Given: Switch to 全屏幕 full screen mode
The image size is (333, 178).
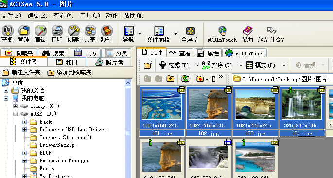Looking at the screenshot, I should pos(190,31).
